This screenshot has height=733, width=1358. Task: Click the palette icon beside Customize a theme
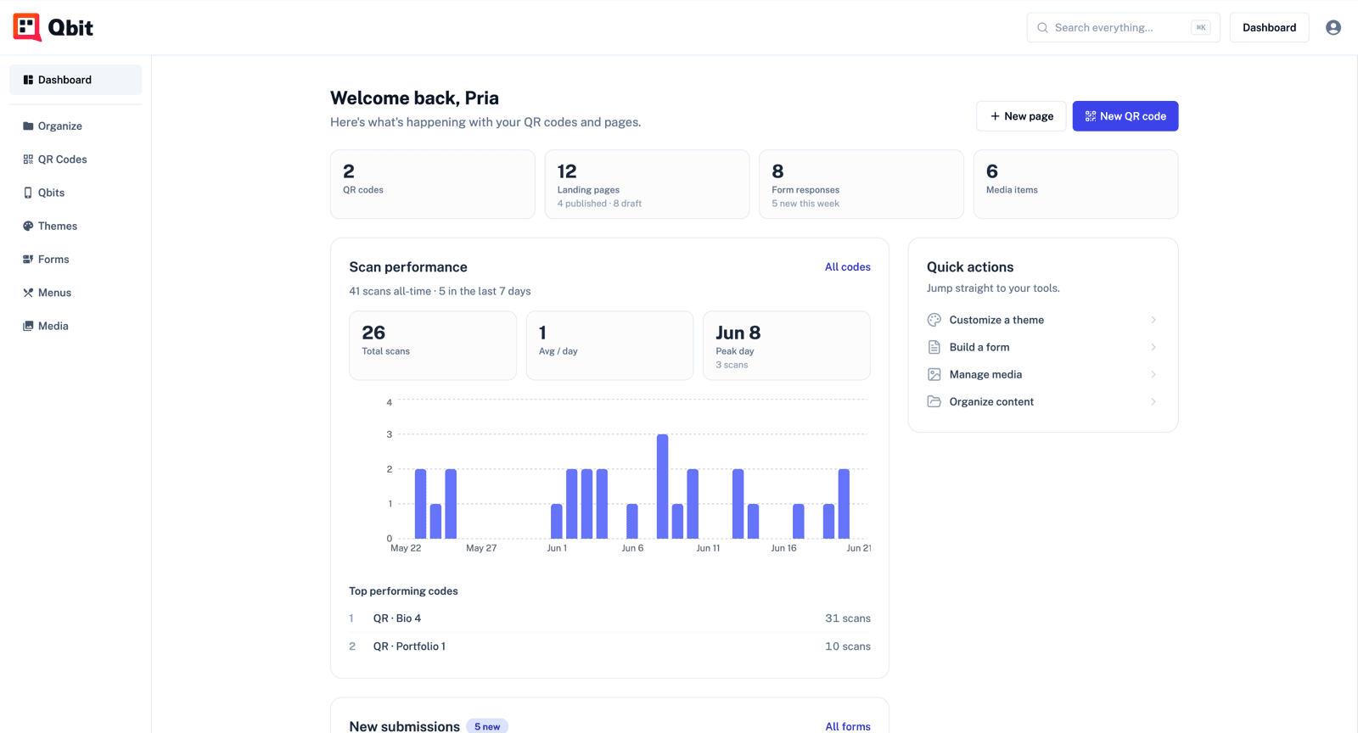coord(934,320)
